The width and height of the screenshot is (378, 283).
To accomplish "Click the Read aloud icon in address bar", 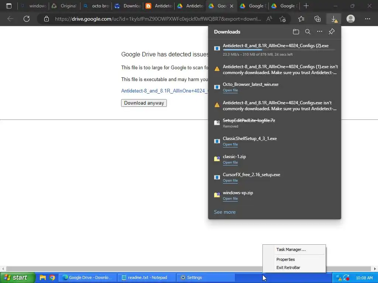I will 269,19.
